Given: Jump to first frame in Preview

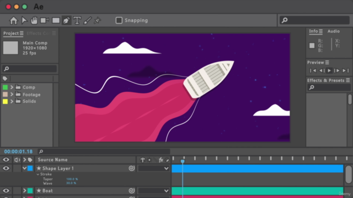Looking at the screenshot, I should point(313,71).
